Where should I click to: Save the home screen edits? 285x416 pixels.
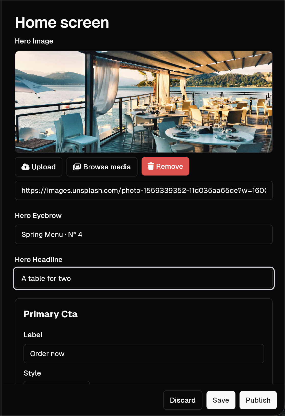coord(221,400)
